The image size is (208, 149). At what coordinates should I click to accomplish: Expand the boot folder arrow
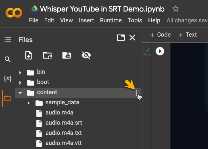(x=20, y=83)
